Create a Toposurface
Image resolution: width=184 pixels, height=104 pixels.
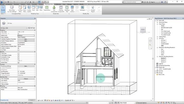[47, 8]
